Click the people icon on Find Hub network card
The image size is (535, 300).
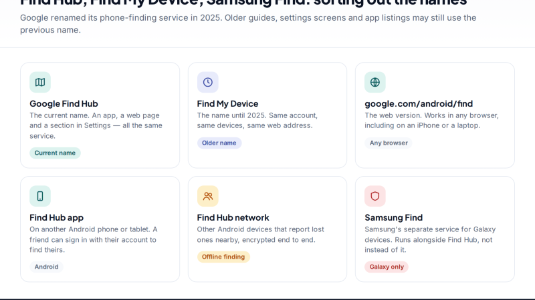tap(207, 196)
